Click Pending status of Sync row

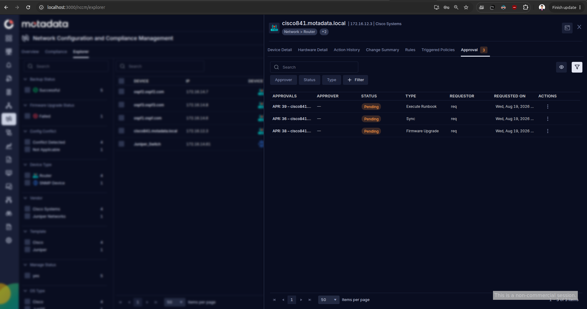pos(371,119)
